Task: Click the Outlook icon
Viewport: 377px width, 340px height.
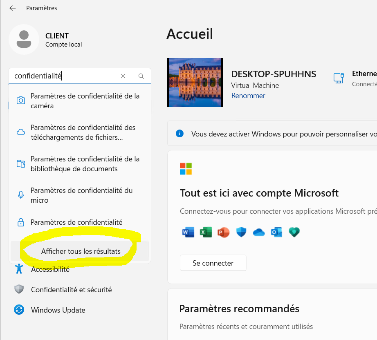Action: [276, 232]
